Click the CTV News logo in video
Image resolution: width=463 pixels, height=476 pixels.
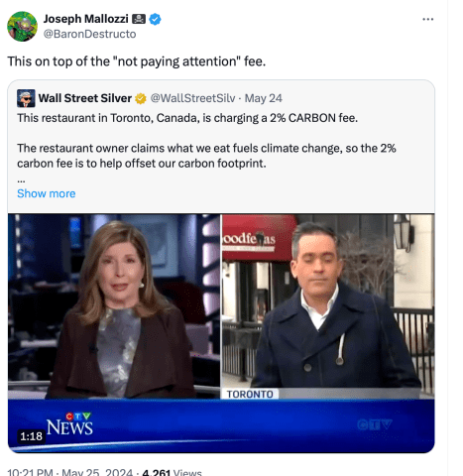tap(69, 423)
